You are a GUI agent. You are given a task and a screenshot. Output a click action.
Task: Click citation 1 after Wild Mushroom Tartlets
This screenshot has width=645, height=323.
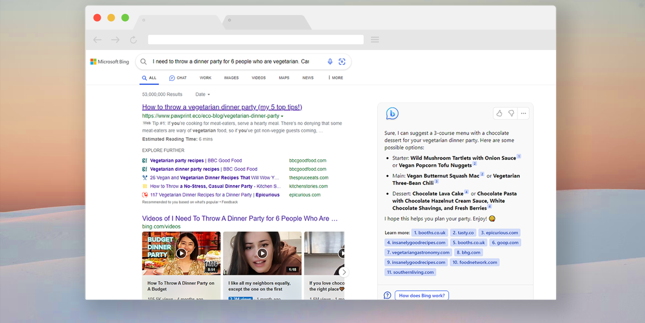coord(519,156)
